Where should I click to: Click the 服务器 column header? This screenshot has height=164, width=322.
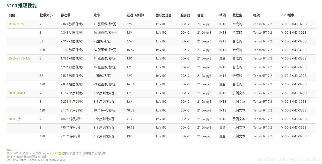click(x=185, y=15)
